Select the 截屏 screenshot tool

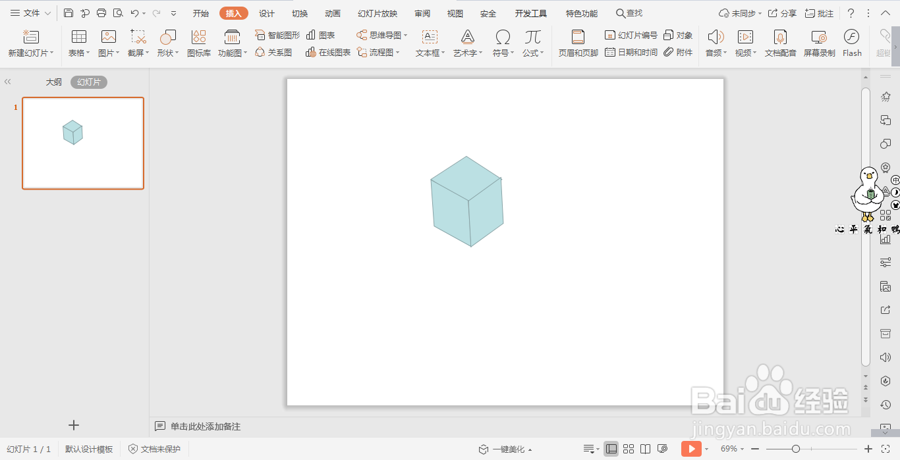tap(138, 43)
